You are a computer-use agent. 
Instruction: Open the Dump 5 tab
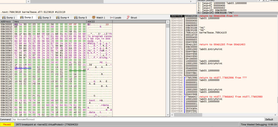(80, 18)
